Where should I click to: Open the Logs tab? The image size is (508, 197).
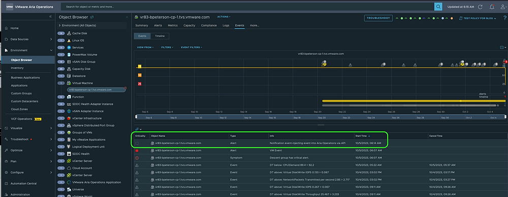point(226,25)
